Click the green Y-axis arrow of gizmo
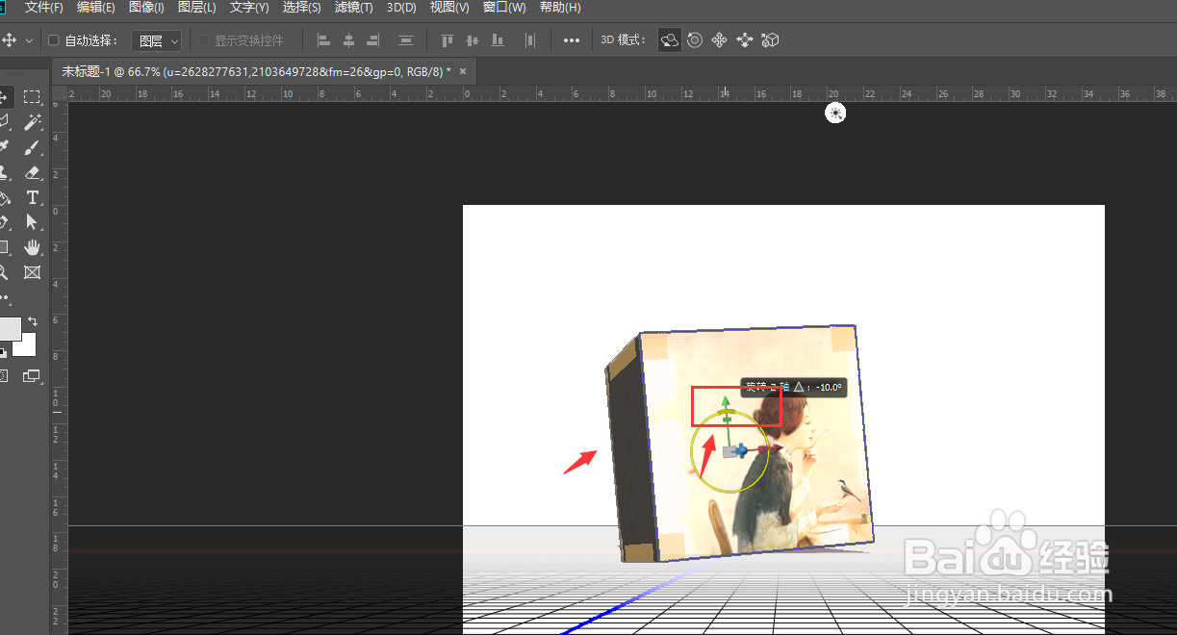This screenshot has height=635, width=1177. tap(727, 401)
